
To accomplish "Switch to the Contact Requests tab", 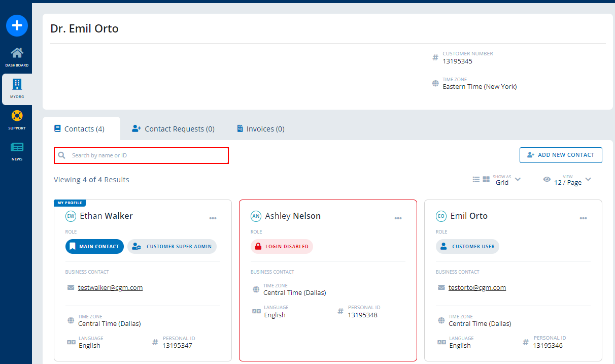I will click(x=173, y=128).
